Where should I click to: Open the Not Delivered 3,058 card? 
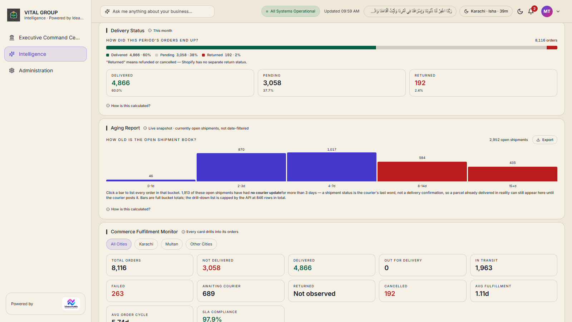241,265
